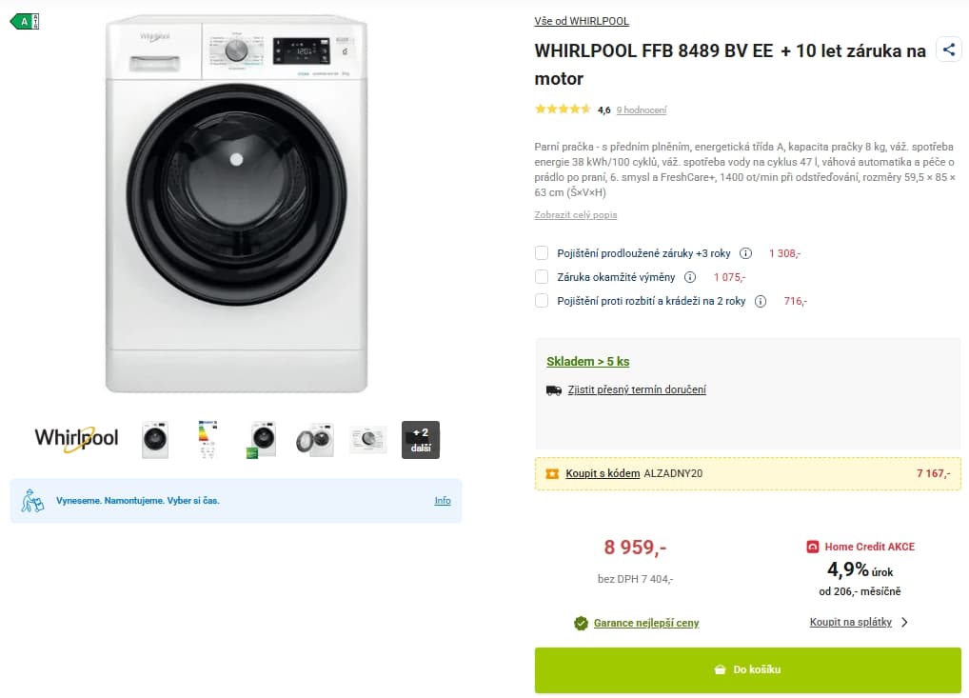Open info tooltip for Pojištění prodloužené záruky
Viewport: 969px width, 698px height.
(745, 253)
